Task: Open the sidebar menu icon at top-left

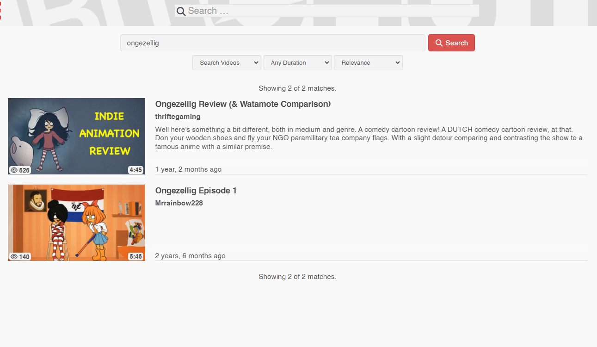Action: coord(1,11)
